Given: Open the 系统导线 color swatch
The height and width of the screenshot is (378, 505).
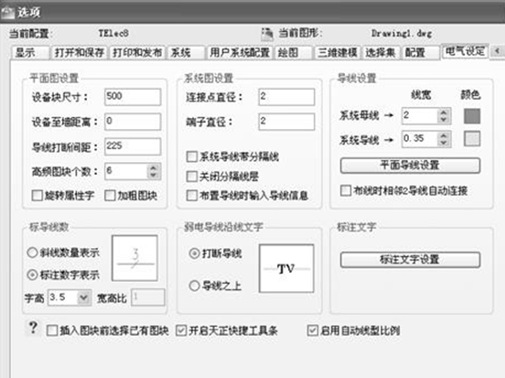Looking at the screenshot, I should tap(472, 139).
